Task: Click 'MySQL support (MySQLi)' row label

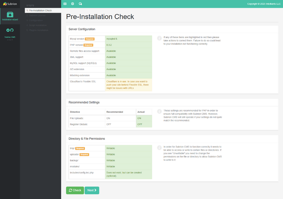Action: (83, 63)
